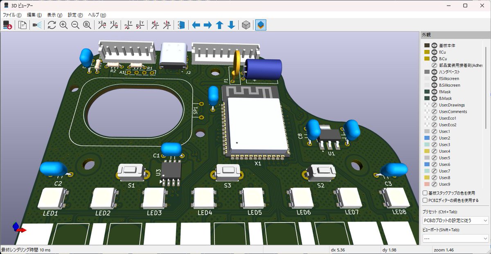Enable PCBエディターの銅色を使用する checkbox
Image resolution: width=491 pixels, height=254 pixels.
[425, 201]
